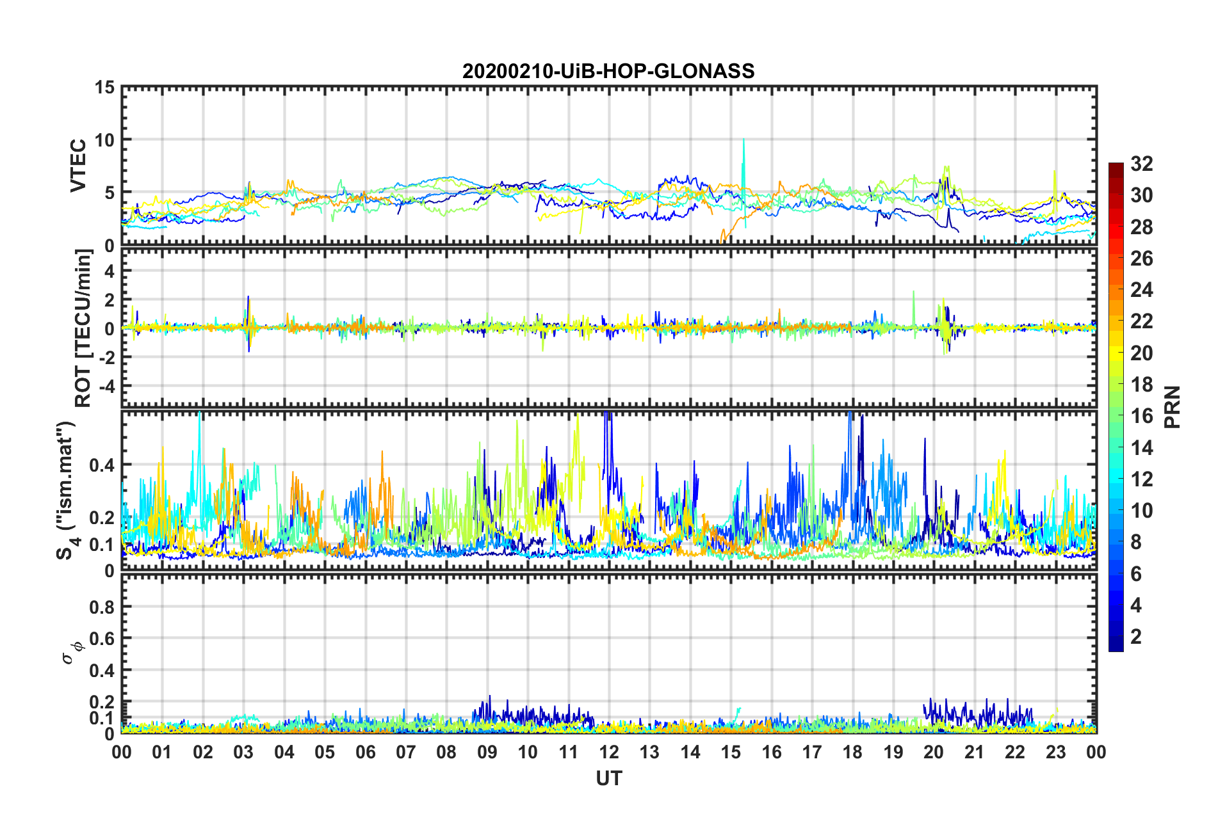
Task: Click the PRN colorbar tick label 14
Action: [1142, 448]
